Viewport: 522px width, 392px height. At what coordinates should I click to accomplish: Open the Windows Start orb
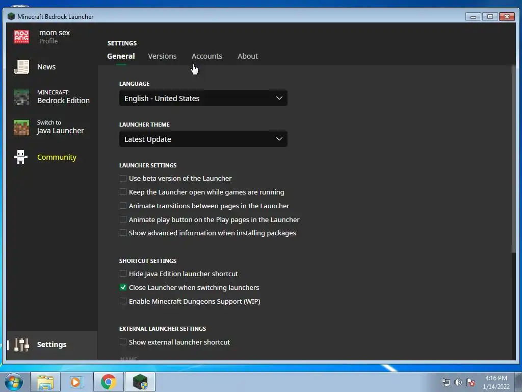point(14,382)
